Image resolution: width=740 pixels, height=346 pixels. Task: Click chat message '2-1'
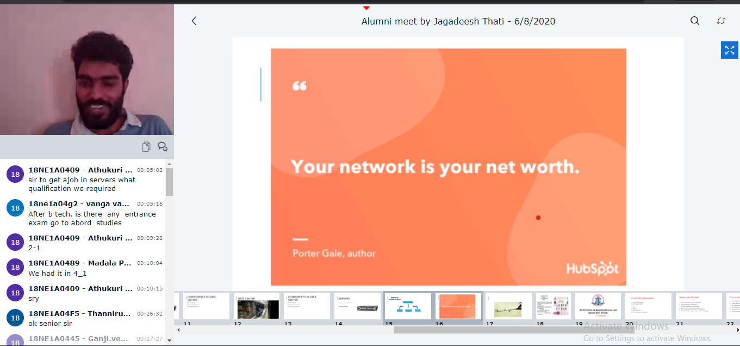pyautogui.click(x=34, y=248)
